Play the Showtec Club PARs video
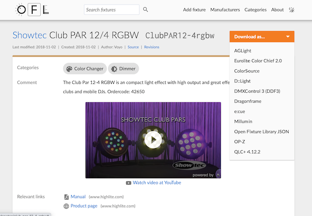This screenshot has height=216, width=312. [x=153, y=140]
